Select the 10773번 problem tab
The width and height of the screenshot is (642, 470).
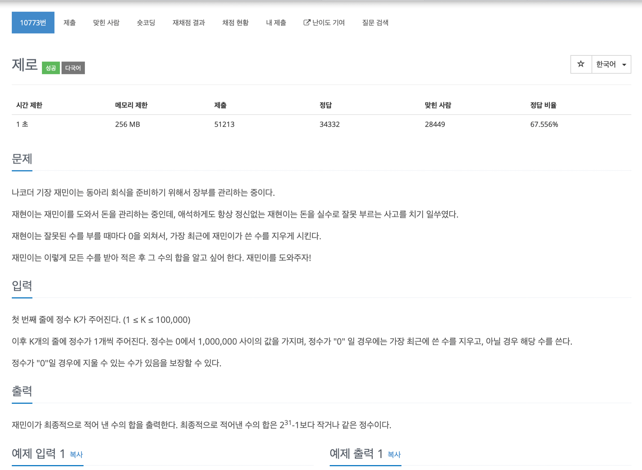click(33, 22)
